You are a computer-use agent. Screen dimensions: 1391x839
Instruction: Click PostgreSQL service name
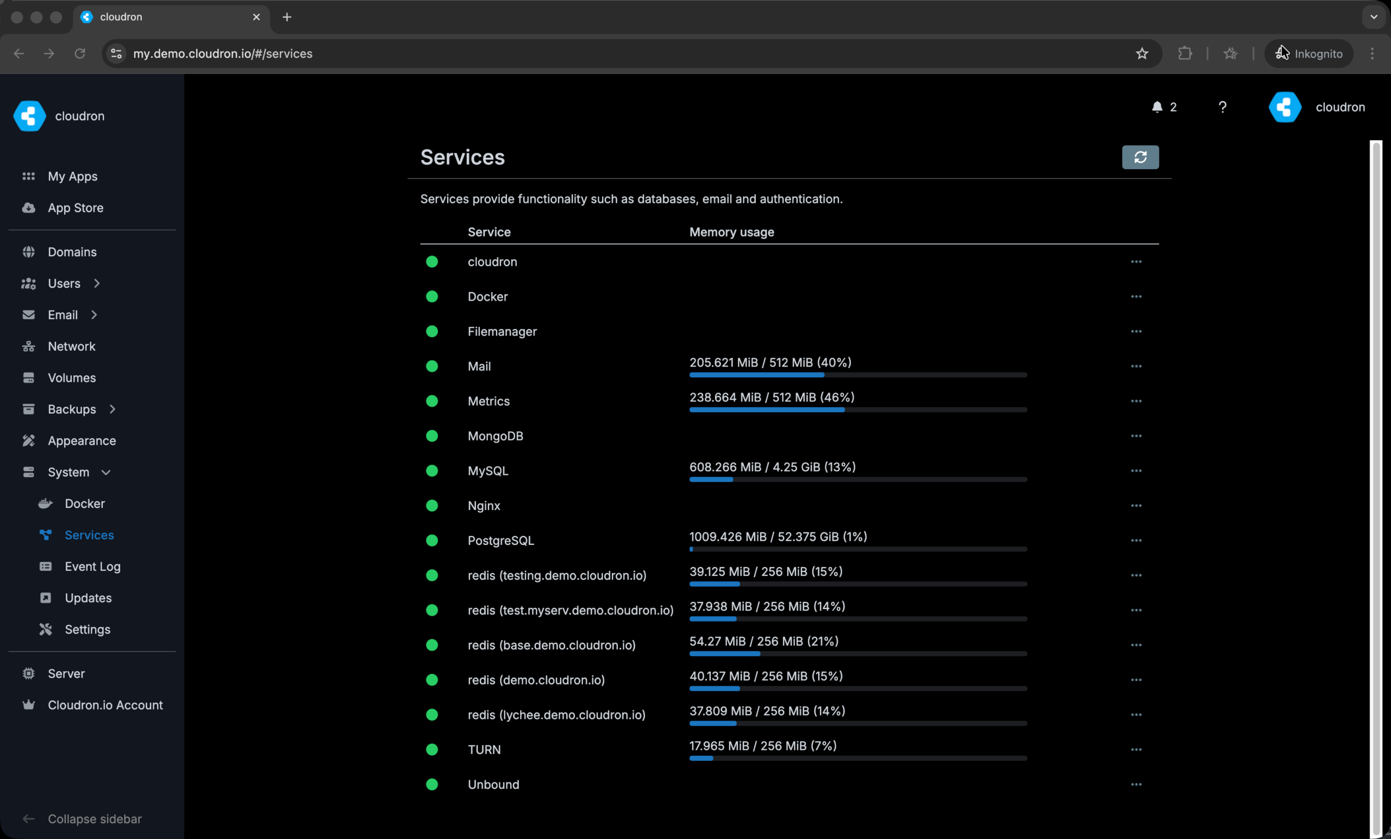pyautogui.click(x=501, y=540)
